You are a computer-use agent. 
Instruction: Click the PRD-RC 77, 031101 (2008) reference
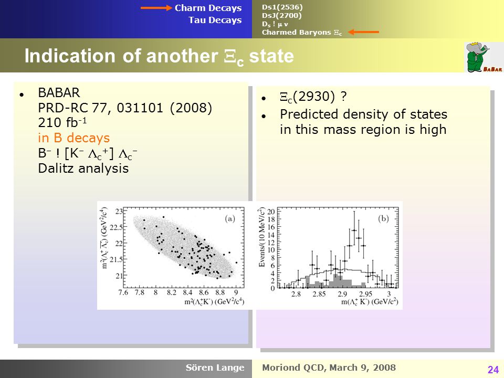[x=125, y=108]
